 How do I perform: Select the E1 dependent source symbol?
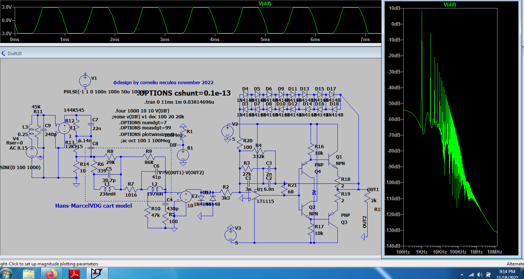(x=64, y=129)
